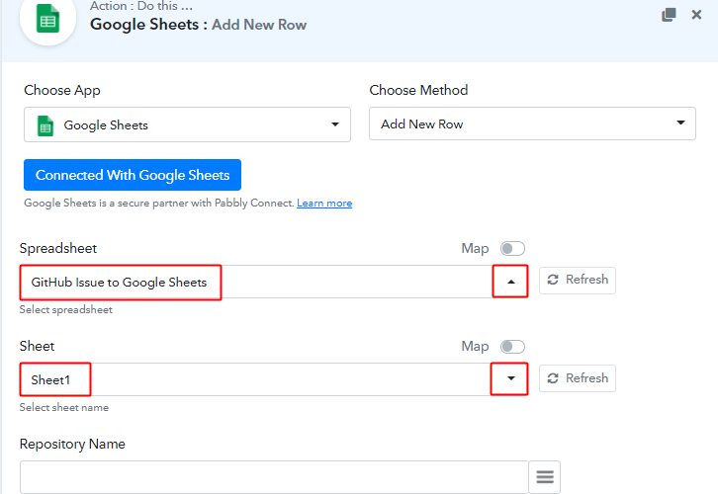Click Connected With Google Sheets button

click(x=133, y=175)
